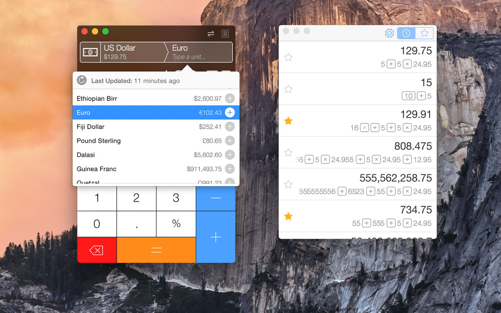Add Pound Sterling with its plus button

230,140
